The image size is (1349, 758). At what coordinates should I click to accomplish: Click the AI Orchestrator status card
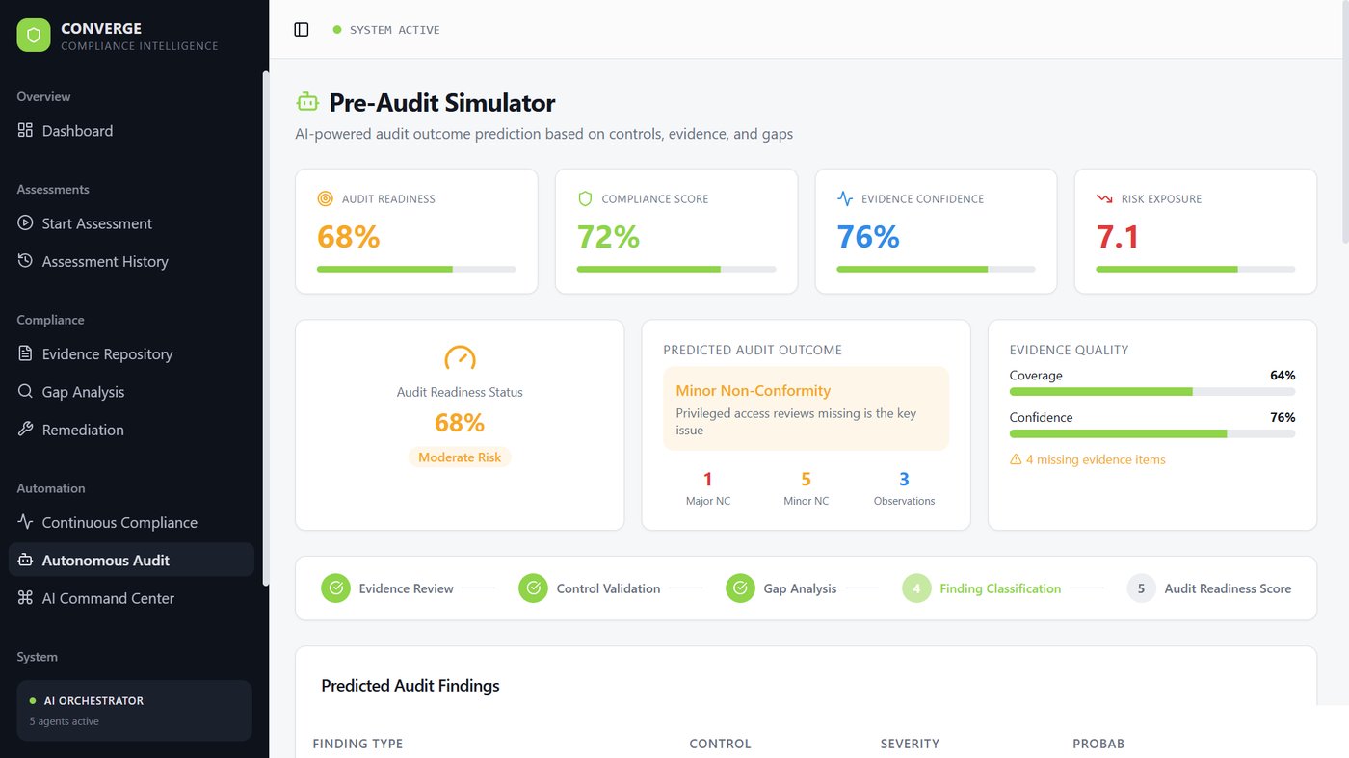[x=134, y=711]
